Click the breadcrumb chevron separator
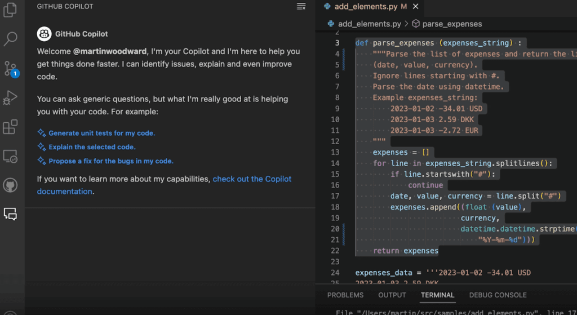Viewport: 577px width, 315px height. pos(406,24)
